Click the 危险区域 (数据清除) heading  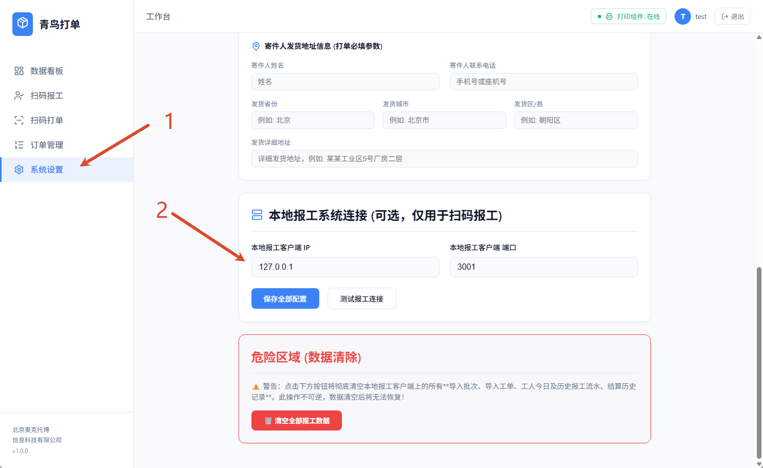(x=306, y=357)
